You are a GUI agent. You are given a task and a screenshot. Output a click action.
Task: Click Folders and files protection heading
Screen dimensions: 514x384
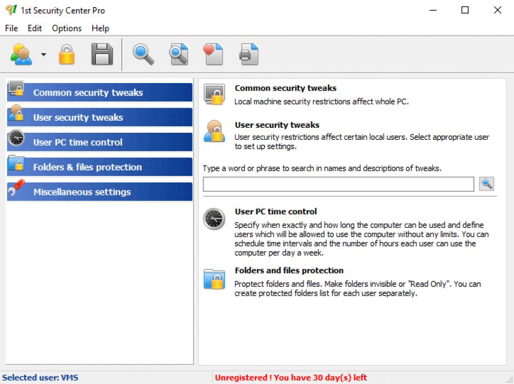pyautogui.click(x=289, y=270)
